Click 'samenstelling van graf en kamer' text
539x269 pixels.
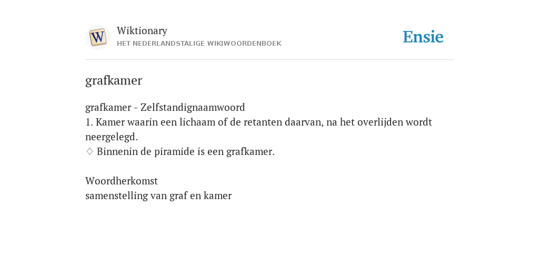point(158,196)
